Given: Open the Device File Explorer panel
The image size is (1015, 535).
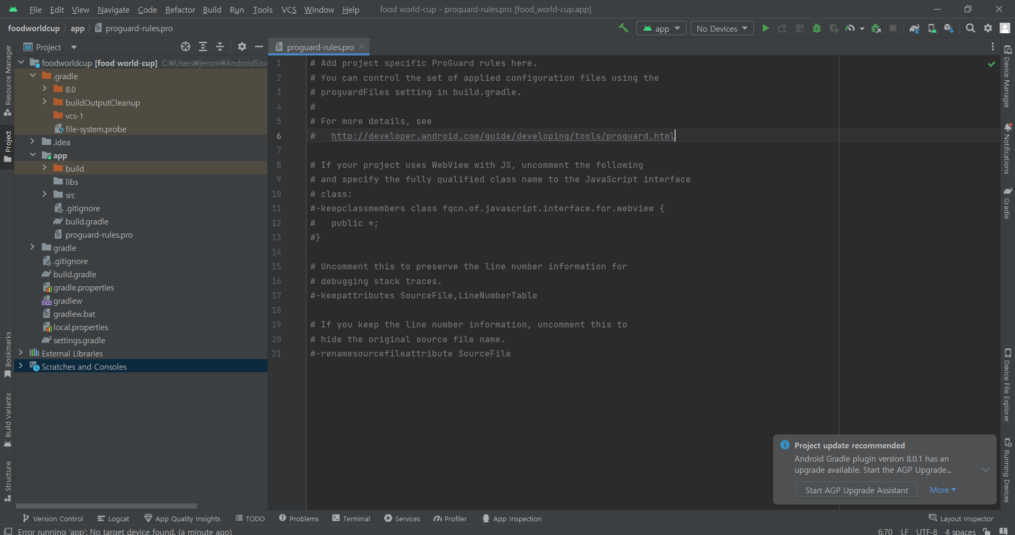Looking at the screenshot, I should point(1008,384).
